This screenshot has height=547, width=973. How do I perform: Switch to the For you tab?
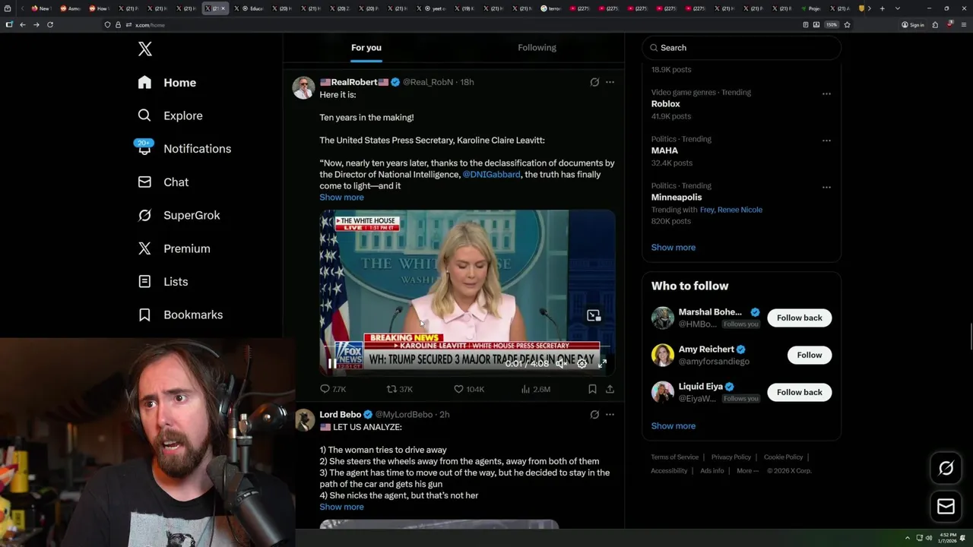point(366,47)
